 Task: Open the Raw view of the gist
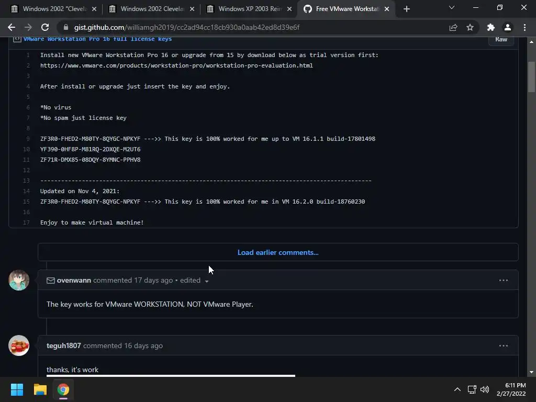point(501,39)
